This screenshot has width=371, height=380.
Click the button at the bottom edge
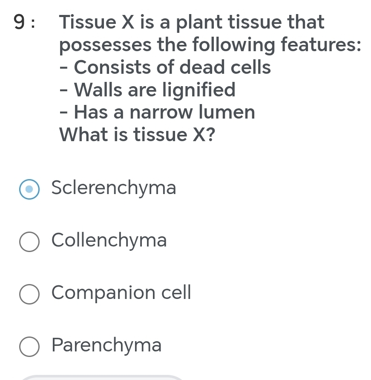102,378
